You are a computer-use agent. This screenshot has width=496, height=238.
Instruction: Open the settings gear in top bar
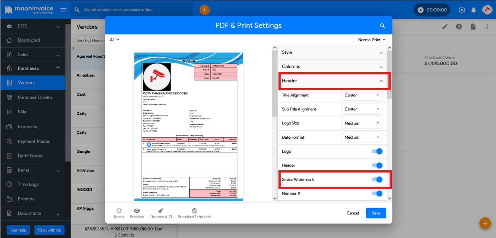point(462,10)
